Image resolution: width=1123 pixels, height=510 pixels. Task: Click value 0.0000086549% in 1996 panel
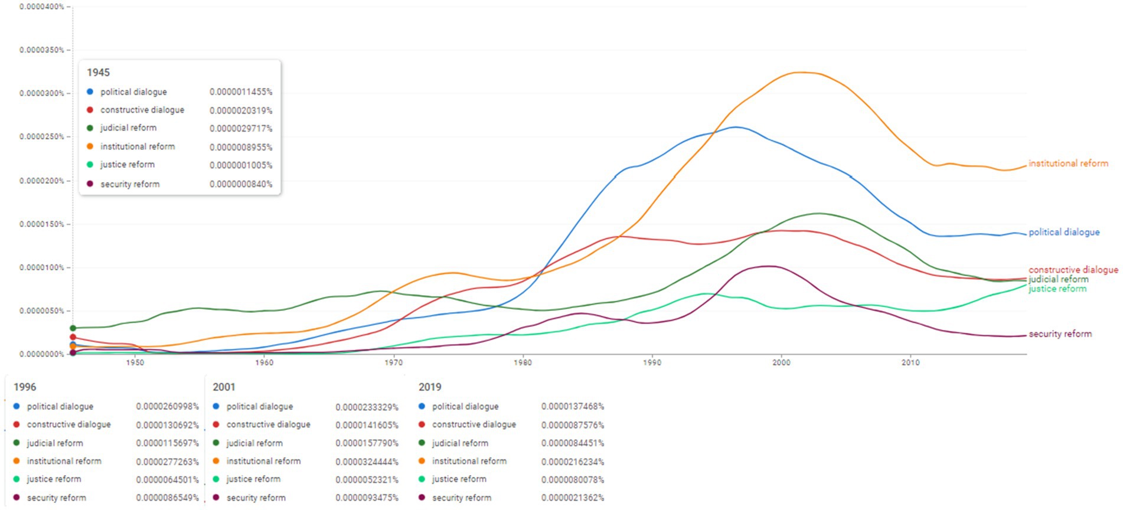[x=168, y=498]
